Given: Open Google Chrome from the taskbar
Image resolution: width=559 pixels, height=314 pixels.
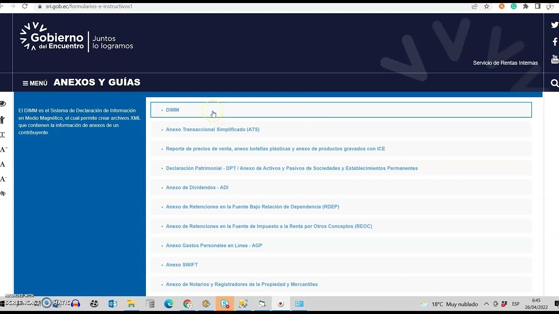Looking at the screenshot, I should 187,304.
